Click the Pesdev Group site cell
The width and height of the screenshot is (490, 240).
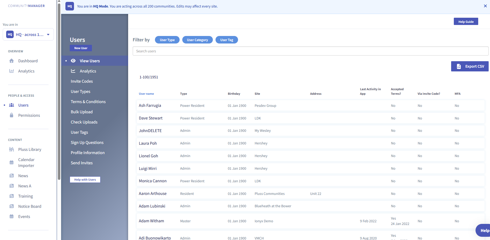(x=265, y=106)
